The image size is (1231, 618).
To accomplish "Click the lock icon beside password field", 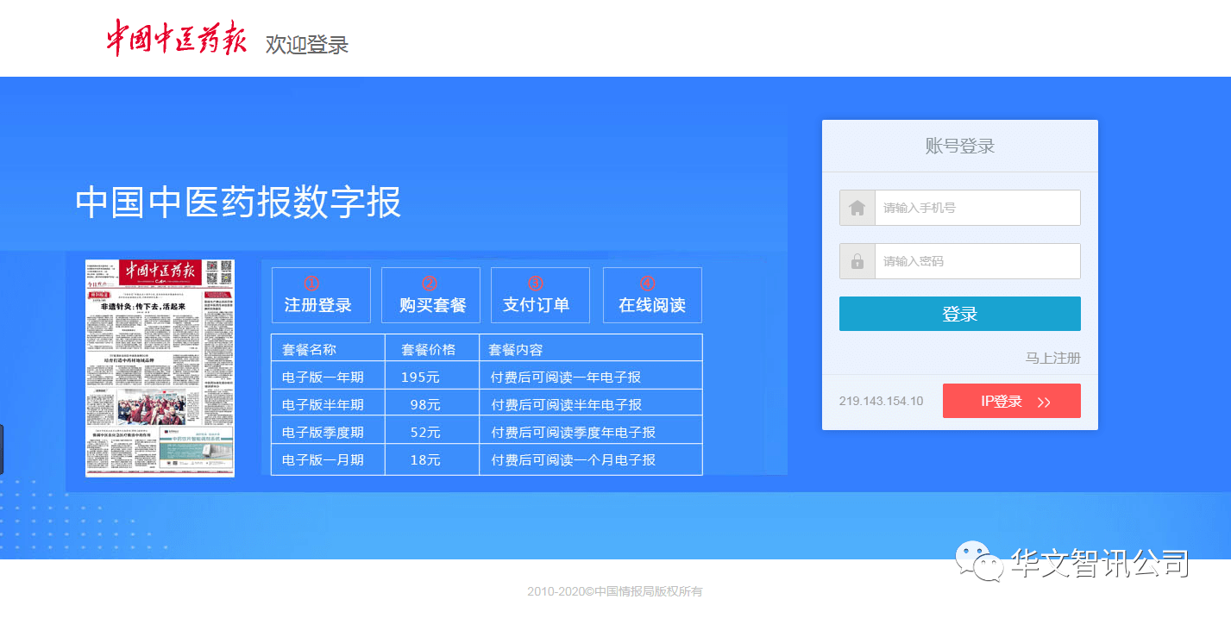I will tap(857, 261).
